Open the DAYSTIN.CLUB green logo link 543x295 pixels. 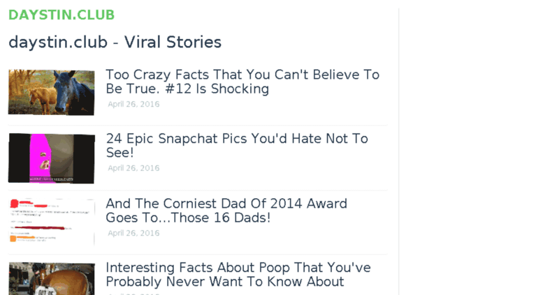coord(61,15)
